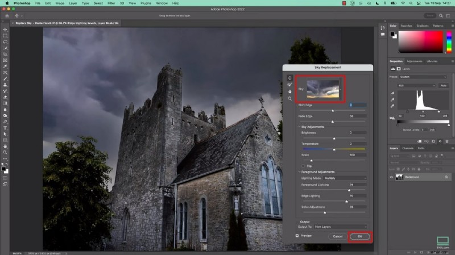Open macOS Spotlight search in menu bar
Viewport: 455px width, 255px height.
coord(411,3)
